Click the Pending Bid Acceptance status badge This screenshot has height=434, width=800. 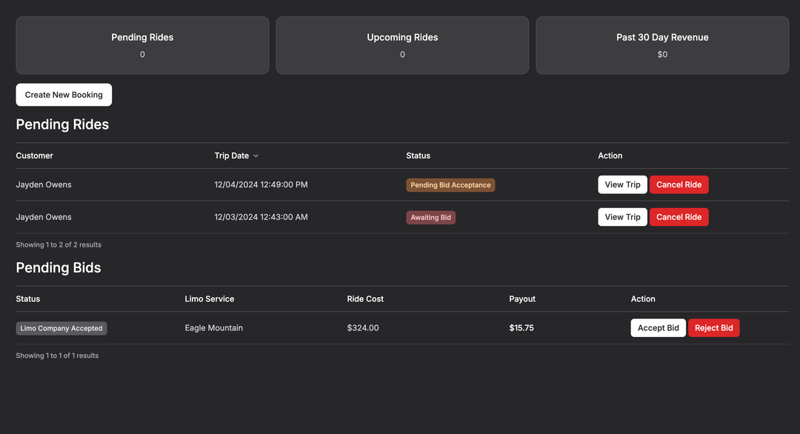450,185
